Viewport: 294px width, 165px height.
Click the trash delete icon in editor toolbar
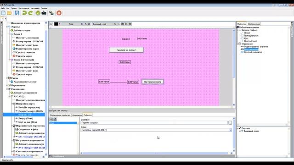tap(130, 24)
